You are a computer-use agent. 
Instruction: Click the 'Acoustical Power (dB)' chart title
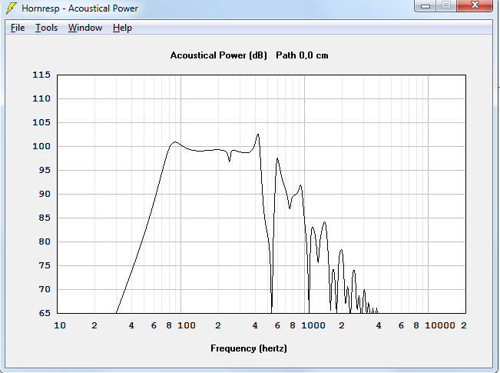218,55
